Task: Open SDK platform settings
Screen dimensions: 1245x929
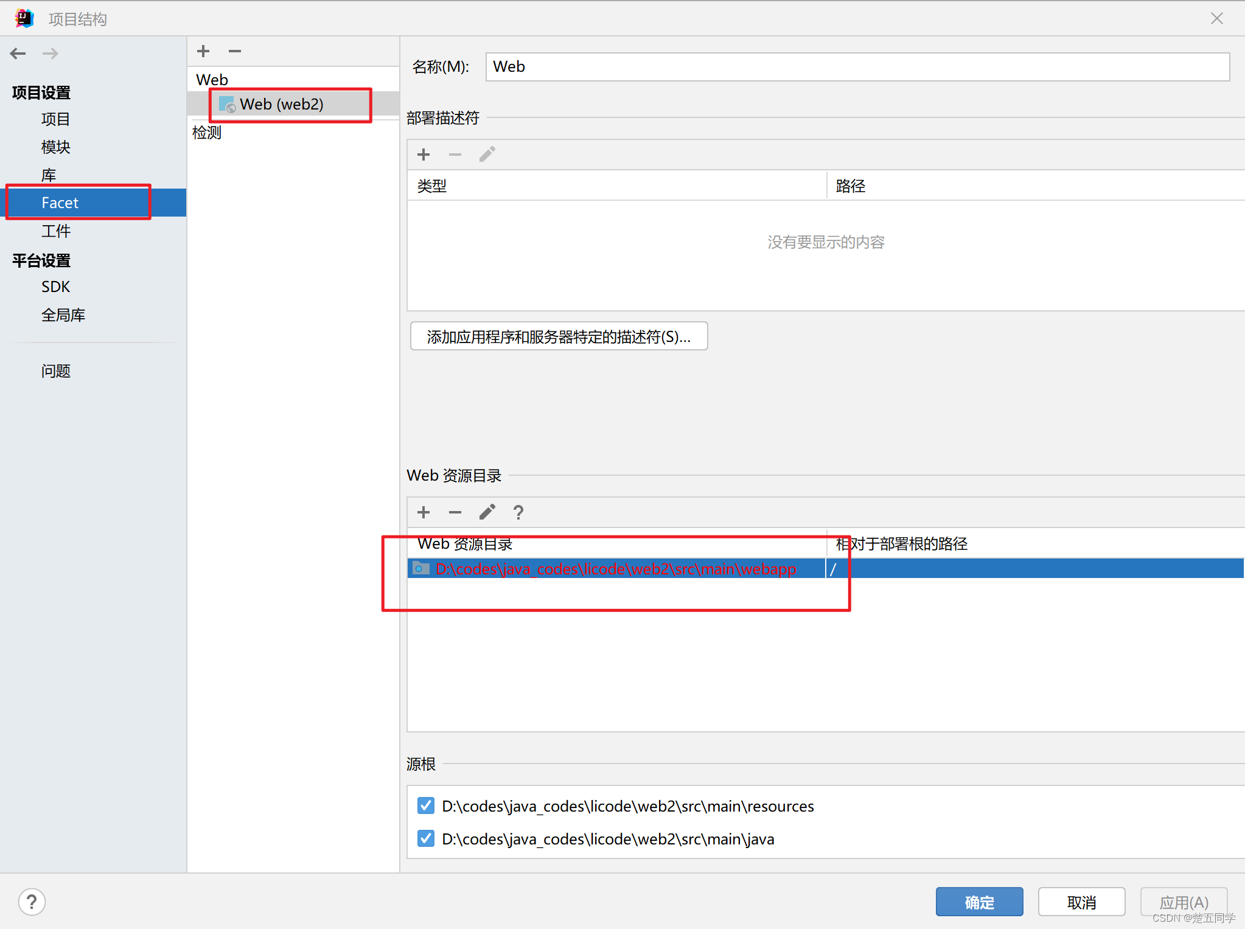Action: pos(55,287)
